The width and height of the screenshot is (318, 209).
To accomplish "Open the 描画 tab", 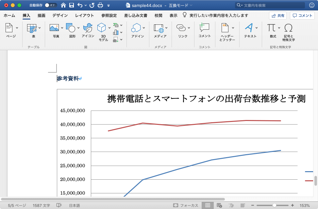I will (42, 16).
